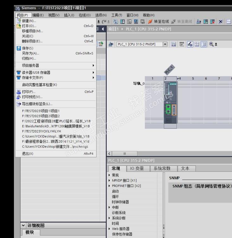The width and height of the screenshot is (232, 238).
Task: Choose 退出(X) to exit
Action: click(56, 153)
